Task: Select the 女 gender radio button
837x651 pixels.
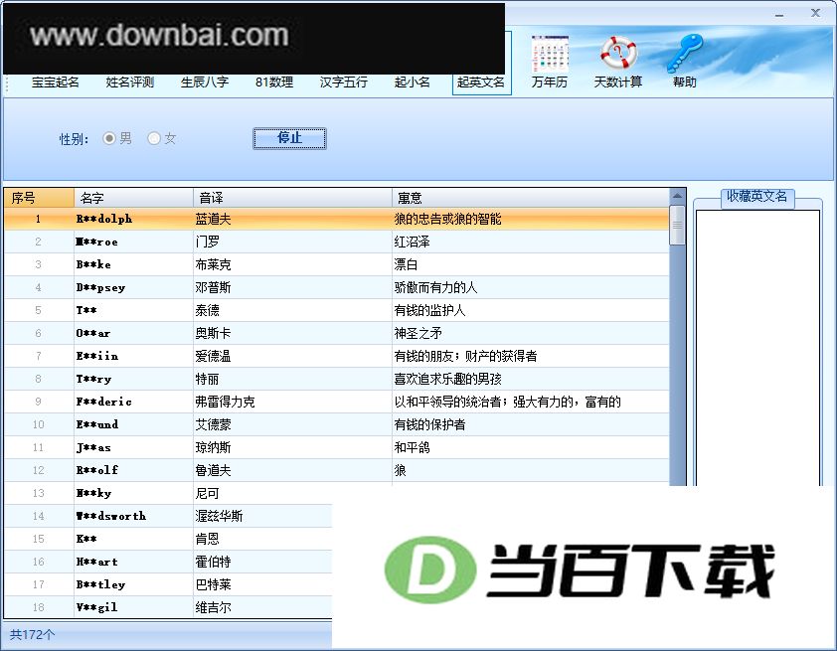Action: 154,139
